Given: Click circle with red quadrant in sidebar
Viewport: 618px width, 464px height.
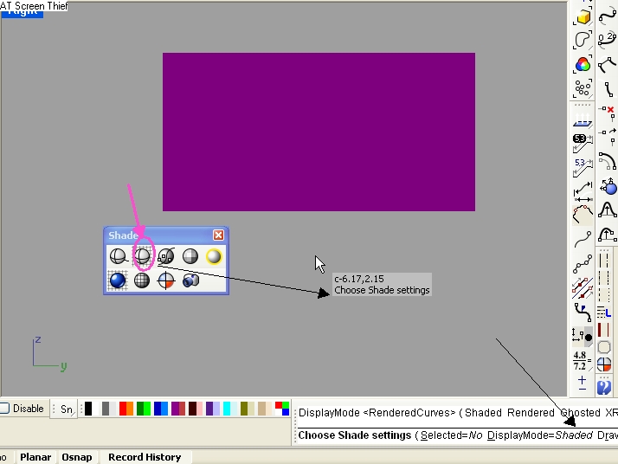Looking at the screenshot, I should point(604,364).
